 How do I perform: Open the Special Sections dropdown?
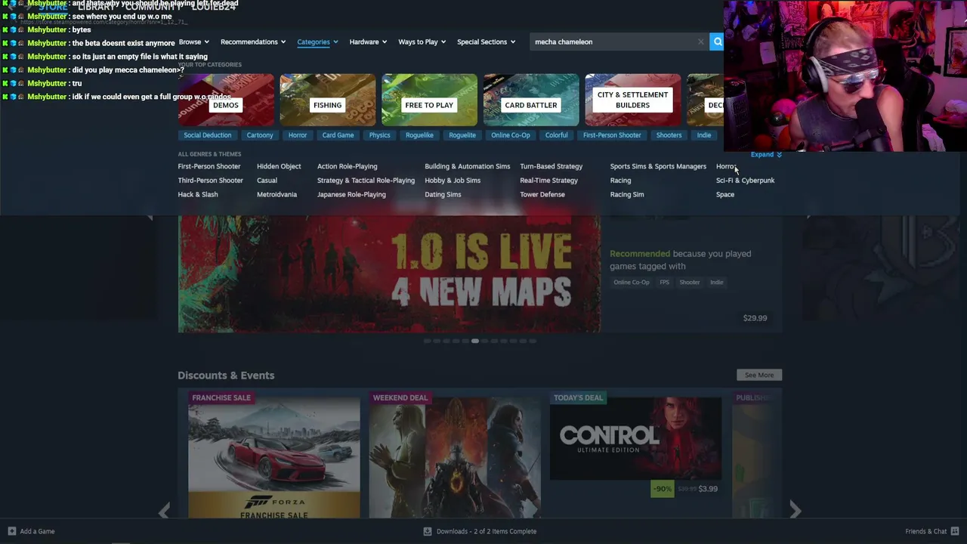pyautogui.click(x=486, y=42)
